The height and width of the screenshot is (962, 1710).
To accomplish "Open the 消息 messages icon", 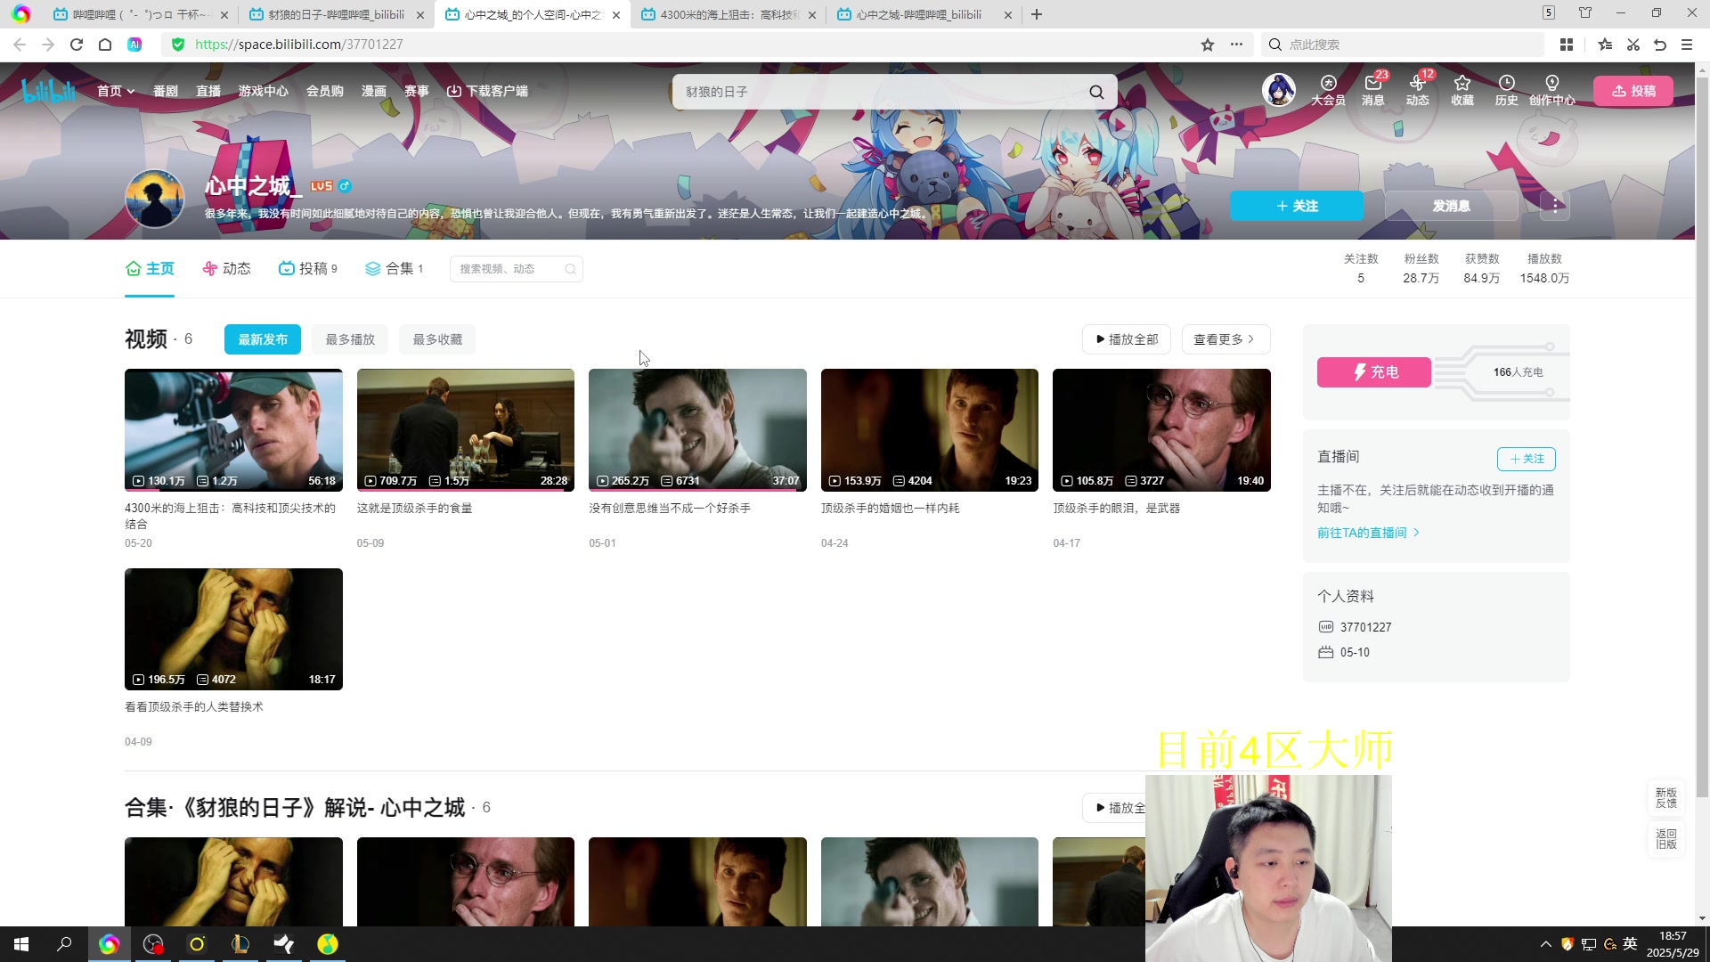I will click(1372, 90).
